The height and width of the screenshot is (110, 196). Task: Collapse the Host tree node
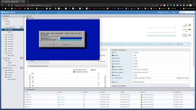[x=3, y=19]
